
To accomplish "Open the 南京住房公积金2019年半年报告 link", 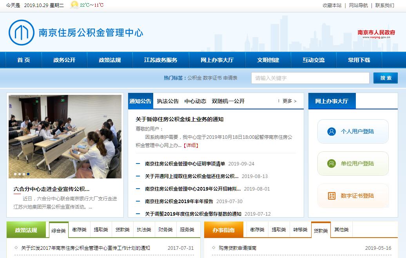I will (179, 202).
